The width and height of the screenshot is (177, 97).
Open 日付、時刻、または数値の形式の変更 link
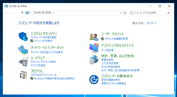point(120,70)
